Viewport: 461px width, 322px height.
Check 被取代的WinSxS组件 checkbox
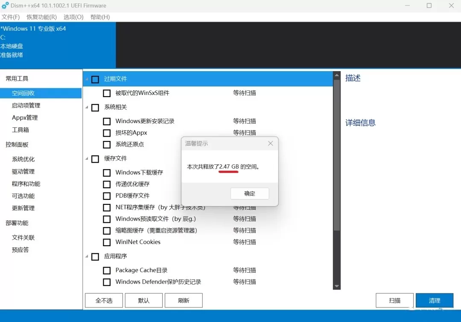(107, 93)
